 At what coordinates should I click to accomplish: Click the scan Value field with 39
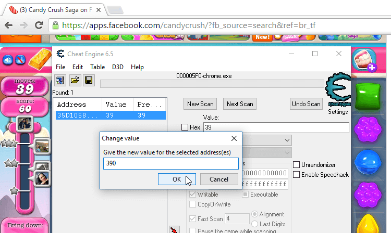276,127
